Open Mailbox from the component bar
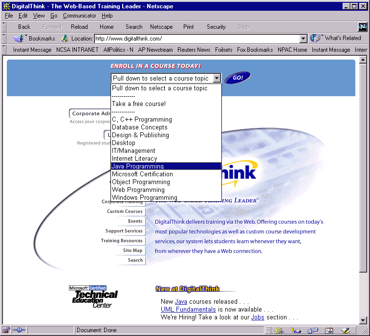The width and height of the screenshot is (370, 336). coord(295,330)
